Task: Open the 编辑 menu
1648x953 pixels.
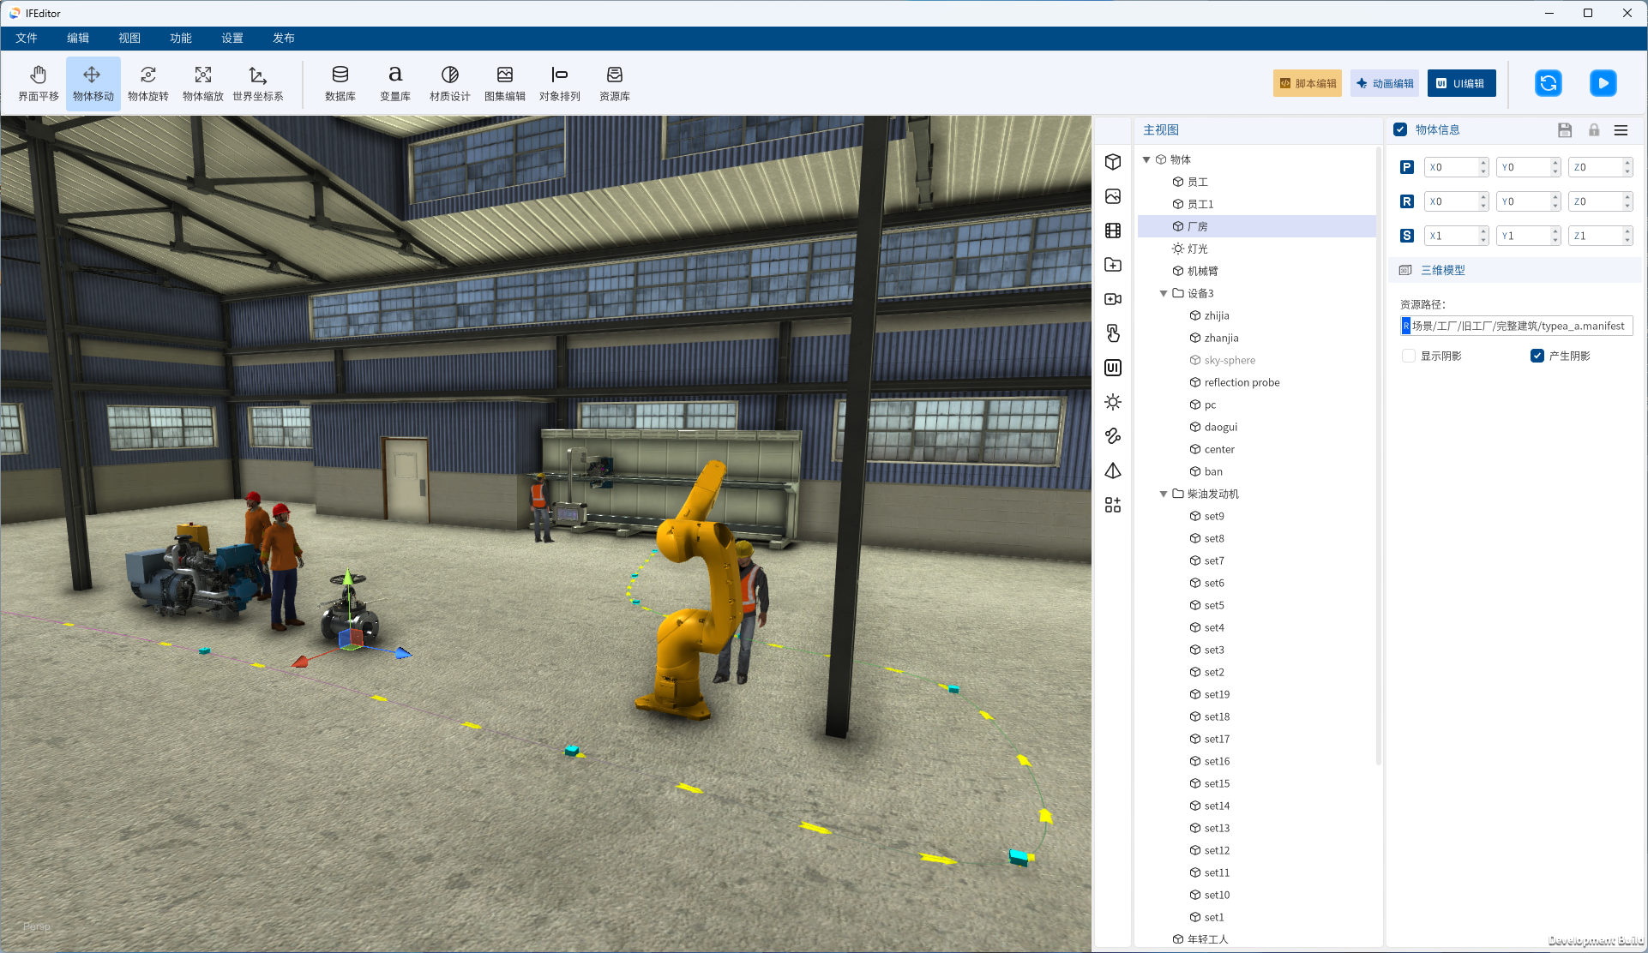Action: tap(78, 38)
